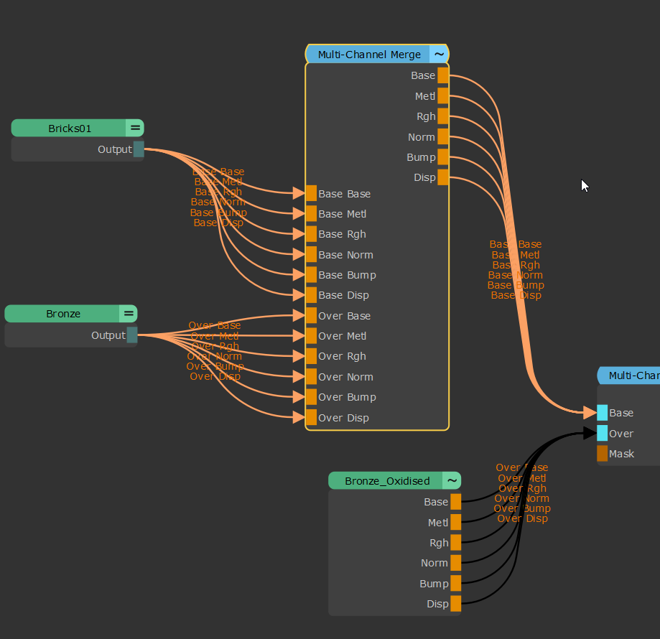The height and width of the screenshot is (639, 660).
Task: Select the partially visible Multi-Chan node header
Action: click(x=632, y=376)
